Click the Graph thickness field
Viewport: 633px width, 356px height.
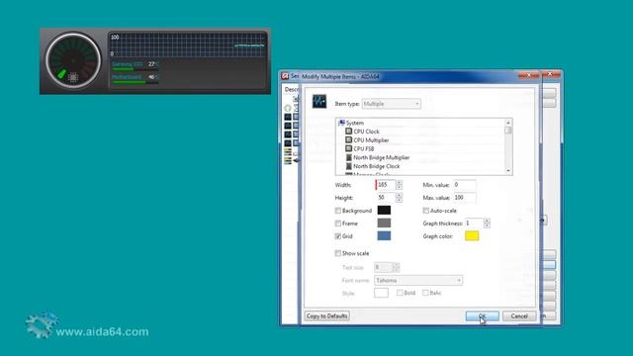click(x=474, y=222)
